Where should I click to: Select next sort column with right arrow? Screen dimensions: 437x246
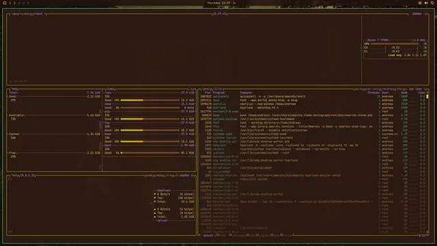pyautogui.click(x=425, y=89)
